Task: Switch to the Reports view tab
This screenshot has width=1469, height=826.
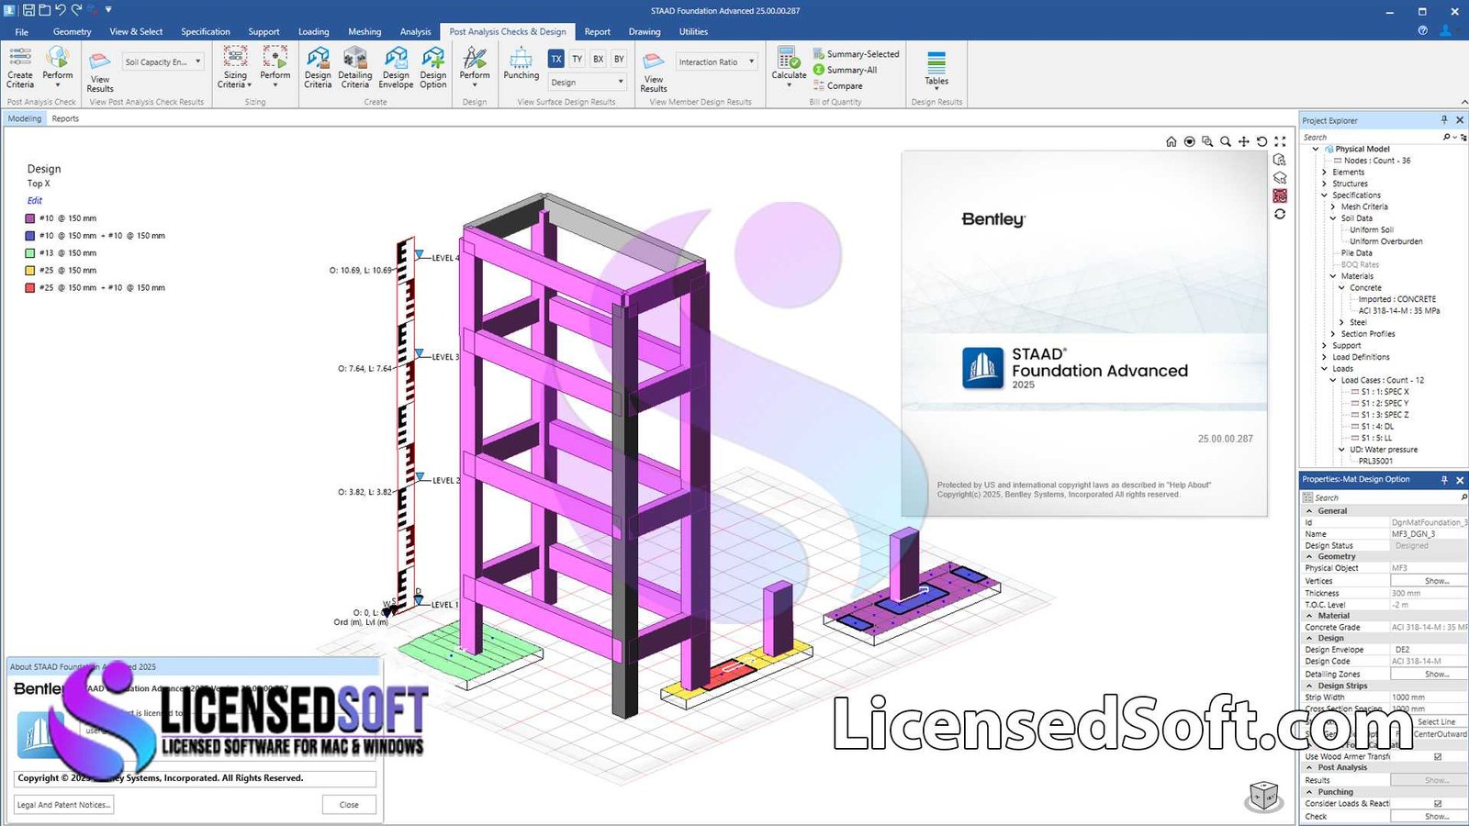Action: point(65,118)
